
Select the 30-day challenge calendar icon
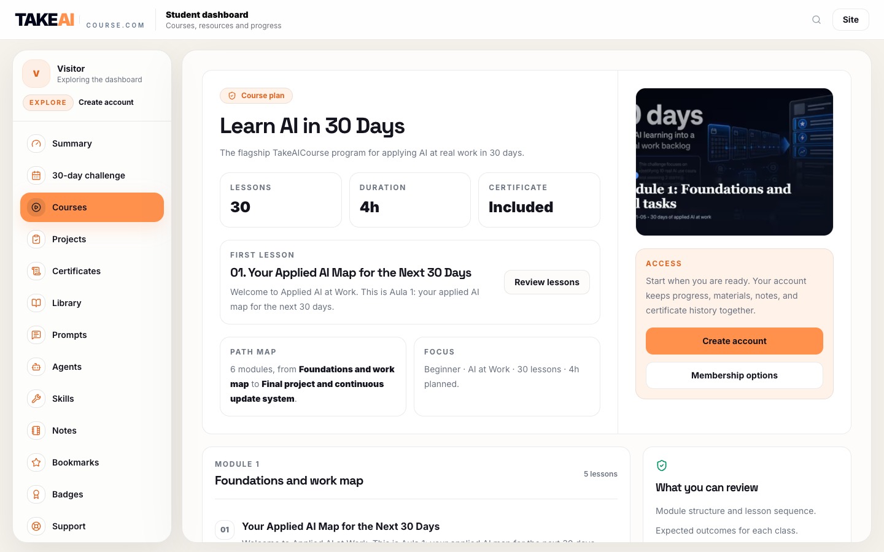(x=36, y=175)
